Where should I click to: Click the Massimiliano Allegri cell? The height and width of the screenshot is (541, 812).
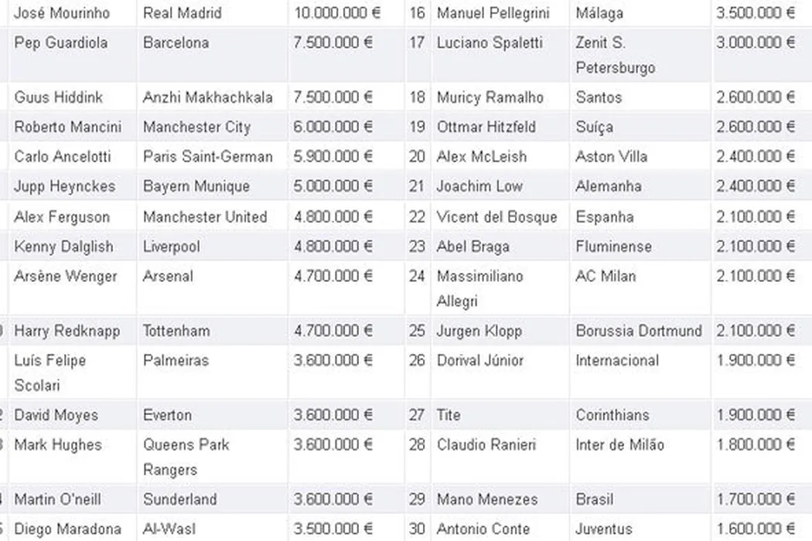(x=479, y=288)
